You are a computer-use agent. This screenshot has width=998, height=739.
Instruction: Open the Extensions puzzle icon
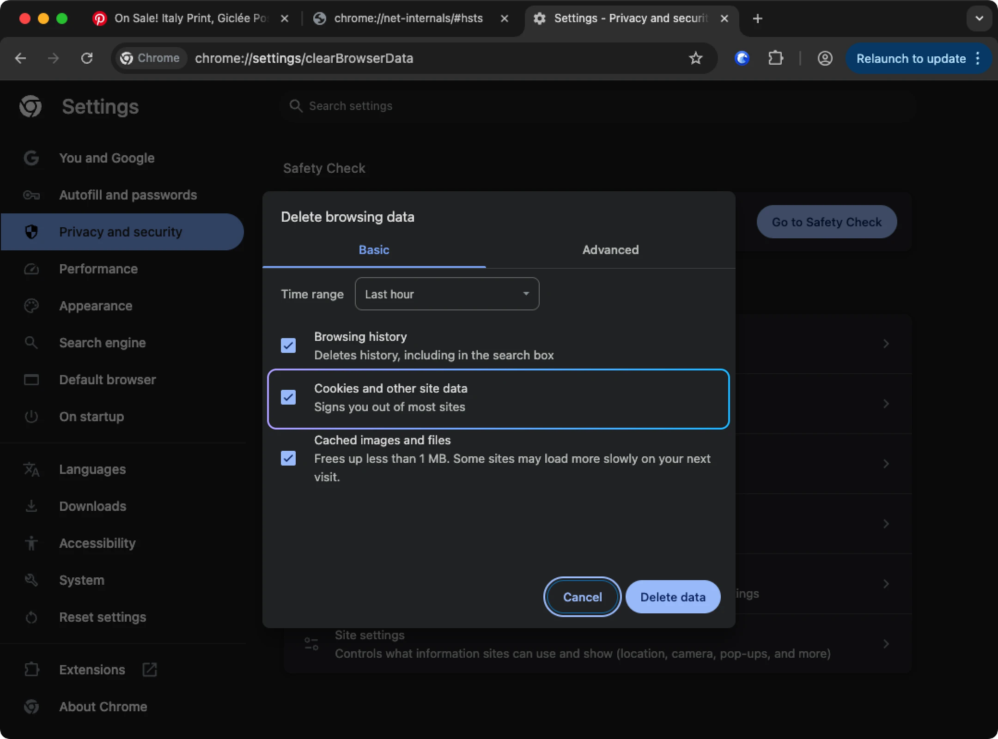(x=775, y=58)
